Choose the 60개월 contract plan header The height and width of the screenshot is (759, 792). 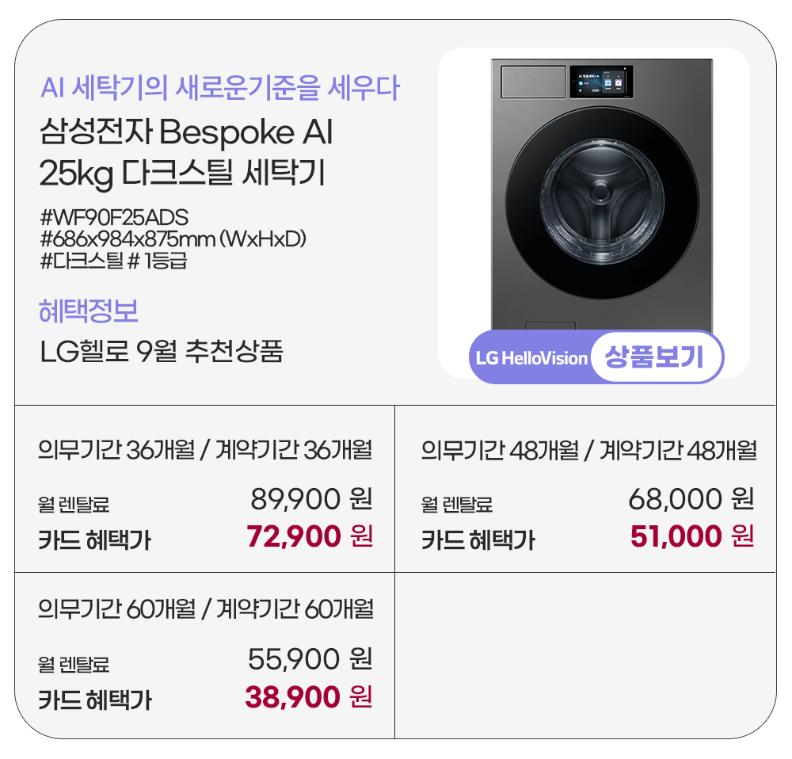205,609
